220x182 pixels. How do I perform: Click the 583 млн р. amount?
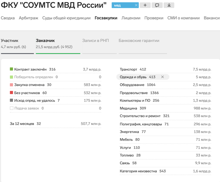pyautogui.click(x=92, y=85)
